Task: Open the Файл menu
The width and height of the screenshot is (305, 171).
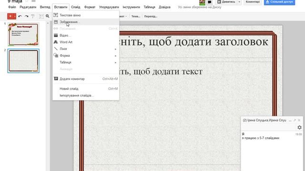Action: coord(12,7)
